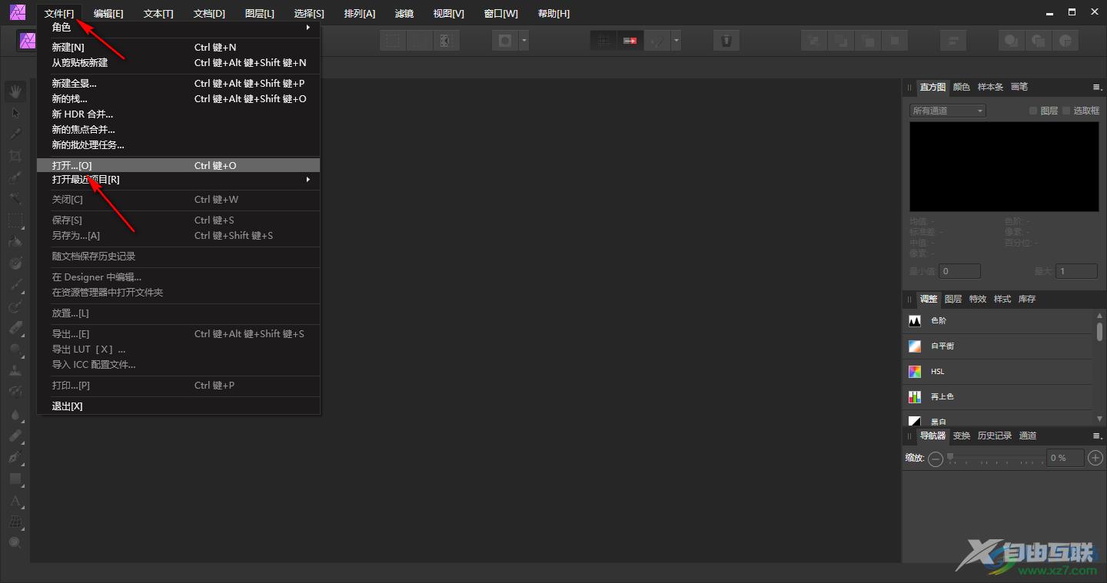Screen dimensions: 1107x583
Task: Add a 再上色 recolor adjustment
Action: (997, 396)
